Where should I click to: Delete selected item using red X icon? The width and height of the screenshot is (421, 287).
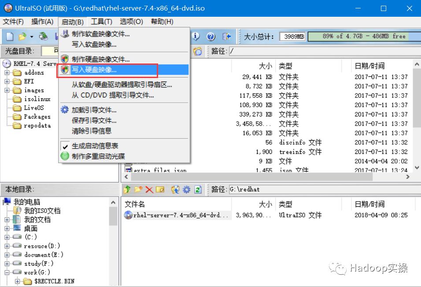(150, 190)
